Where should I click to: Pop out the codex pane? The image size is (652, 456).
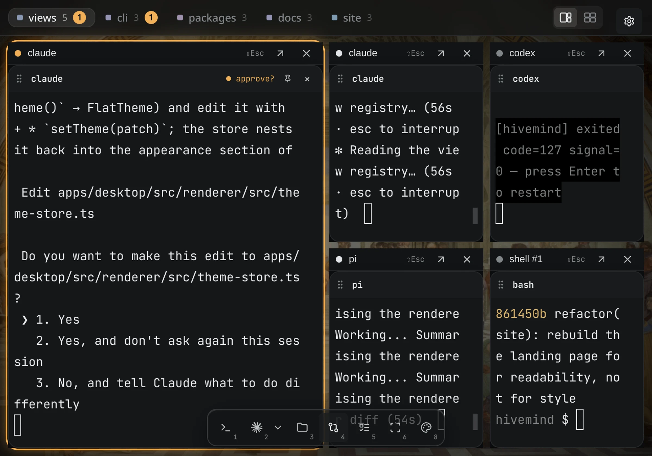coord(601,53)
